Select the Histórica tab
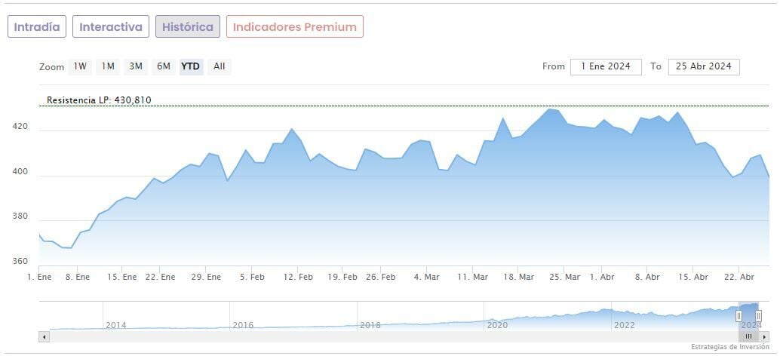This screenshot has width=780, height=359. (x=188, y=26)
